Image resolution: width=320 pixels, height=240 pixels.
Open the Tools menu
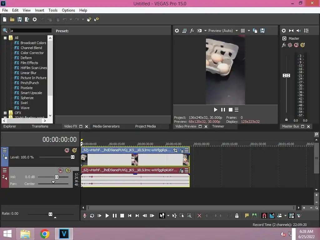point(53,10)
